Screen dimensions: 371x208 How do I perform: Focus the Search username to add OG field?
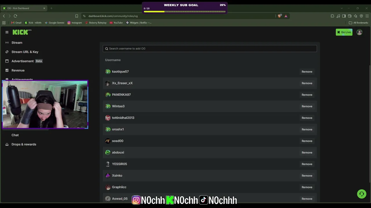point(210,49)
